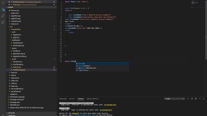Switch to the DEBUG CONSOLE tab

click(92, 99)
